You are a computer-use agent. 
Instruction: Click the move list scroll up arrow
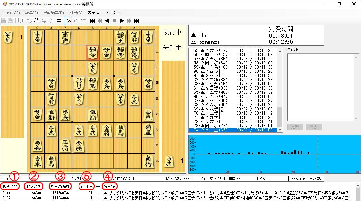pos(280,51)
